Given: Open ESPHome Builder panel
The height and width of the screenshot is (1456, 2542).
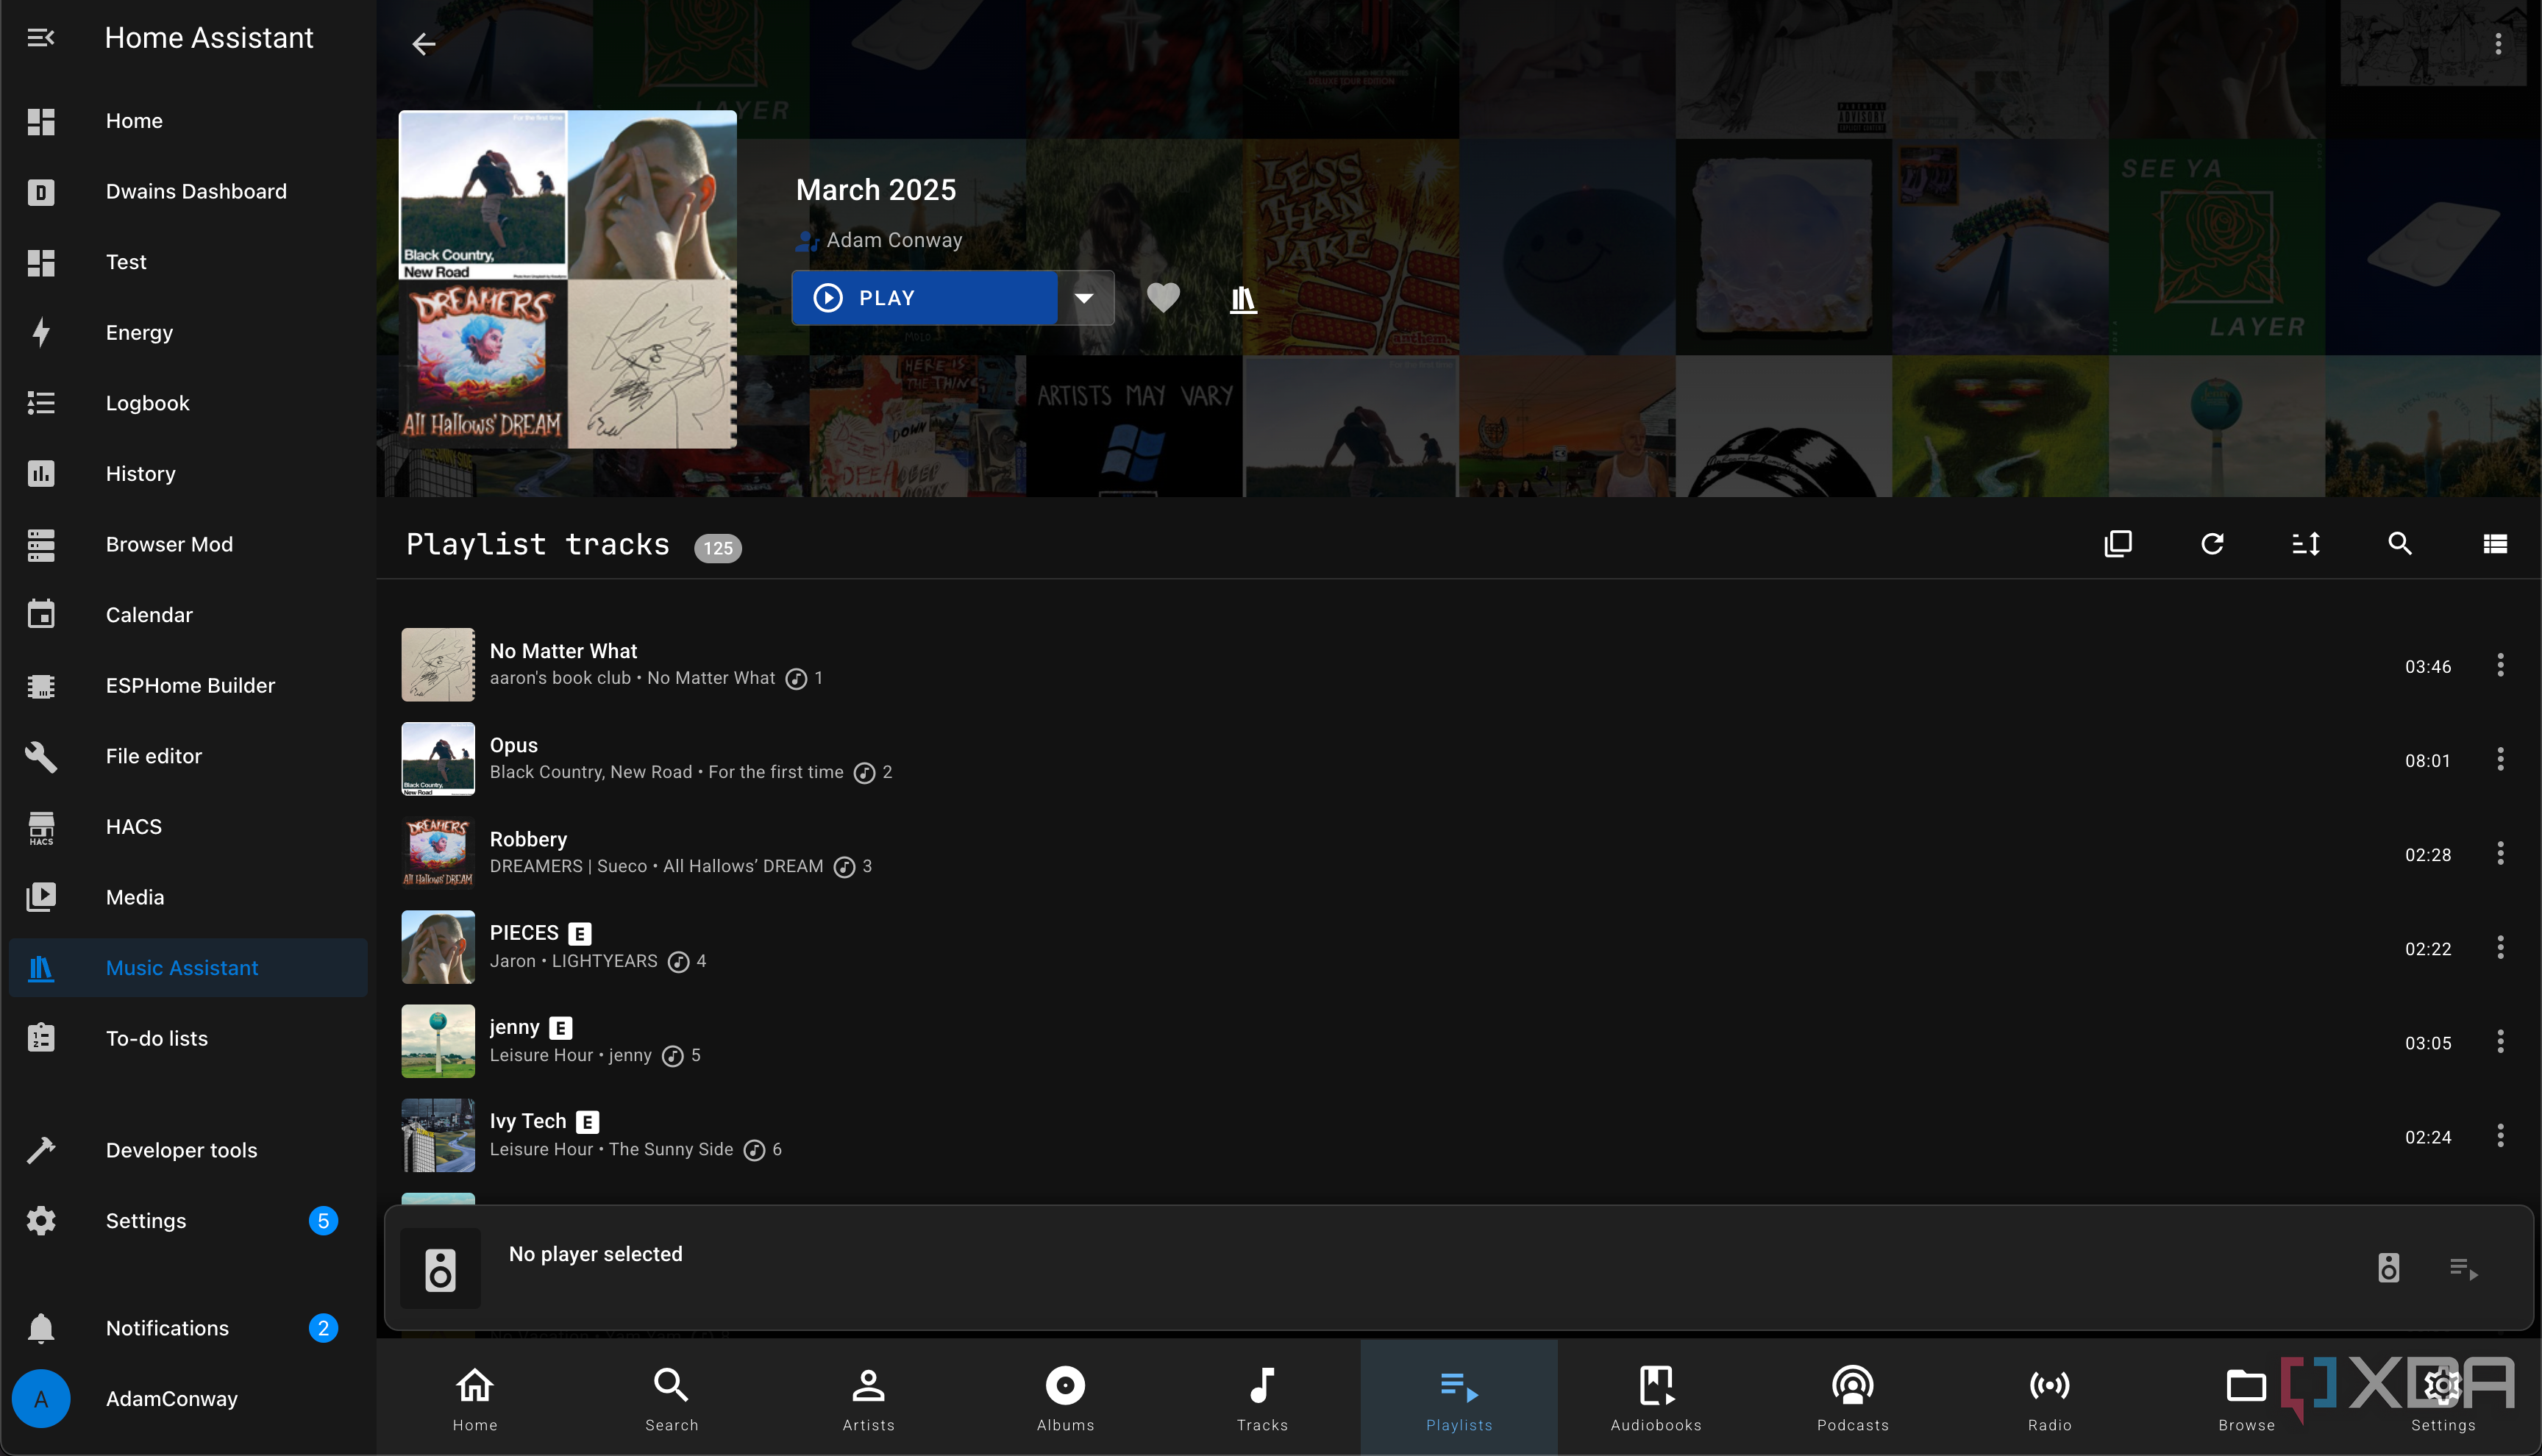Looking at the screenshot, I should (188, 686).
